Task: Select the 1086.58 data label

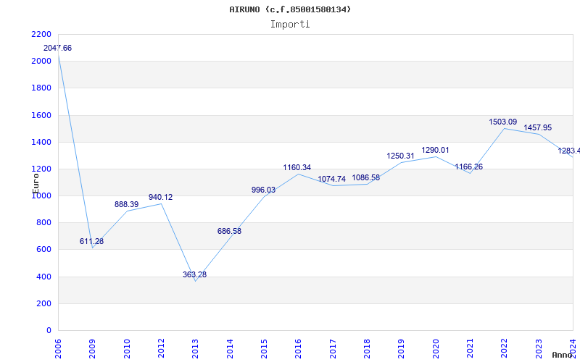Action: 366,177
